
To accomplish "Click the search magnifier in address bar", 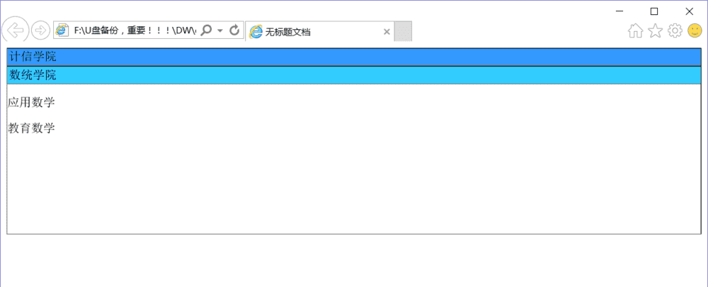I will click(206, 30).
